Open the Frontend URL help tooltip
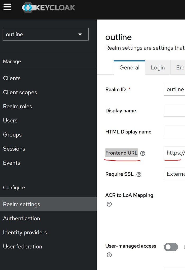The width and height of the screenshot is (185, 270). (x=143, y=153)
